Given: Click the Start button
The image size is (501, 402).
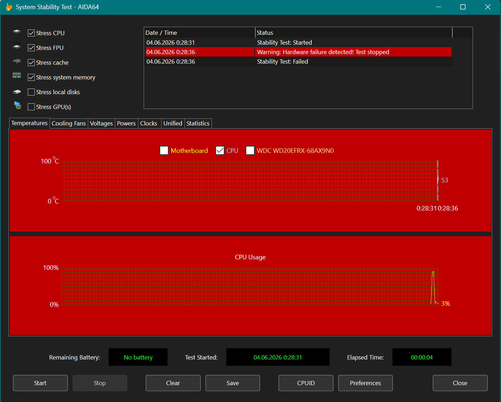Looking at the screenshot, I should [40, 383].
